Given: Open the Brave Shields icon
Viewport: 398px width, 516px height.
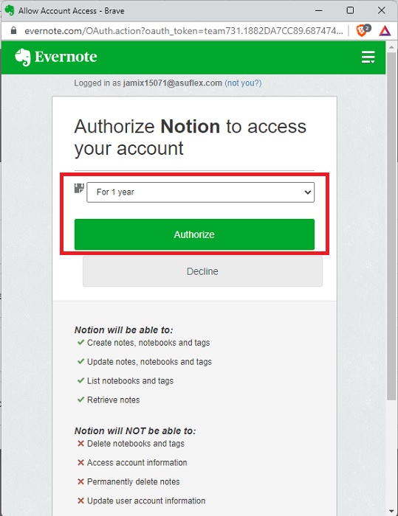Looking at the screenshot, I should tap(363, 31).
